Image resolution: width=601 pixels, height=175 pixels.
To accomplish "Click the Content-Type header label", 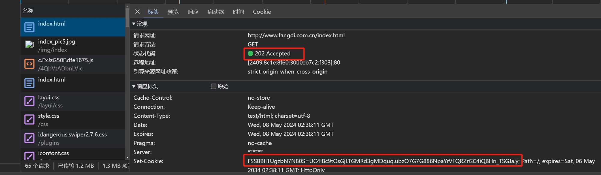I will click(x=152, y=116).
